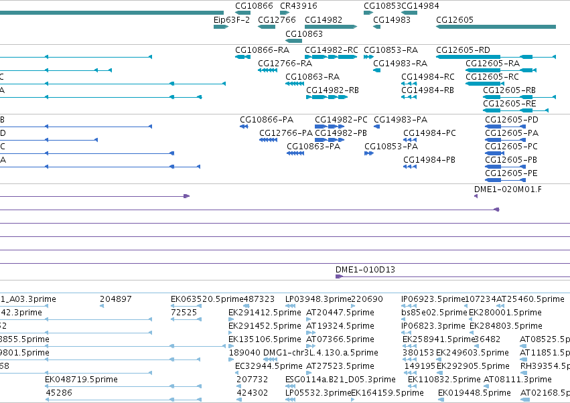Viewport: 570px width, 403px height.
Task: Select transcript CG10866-RA
Action: [262, 50]
